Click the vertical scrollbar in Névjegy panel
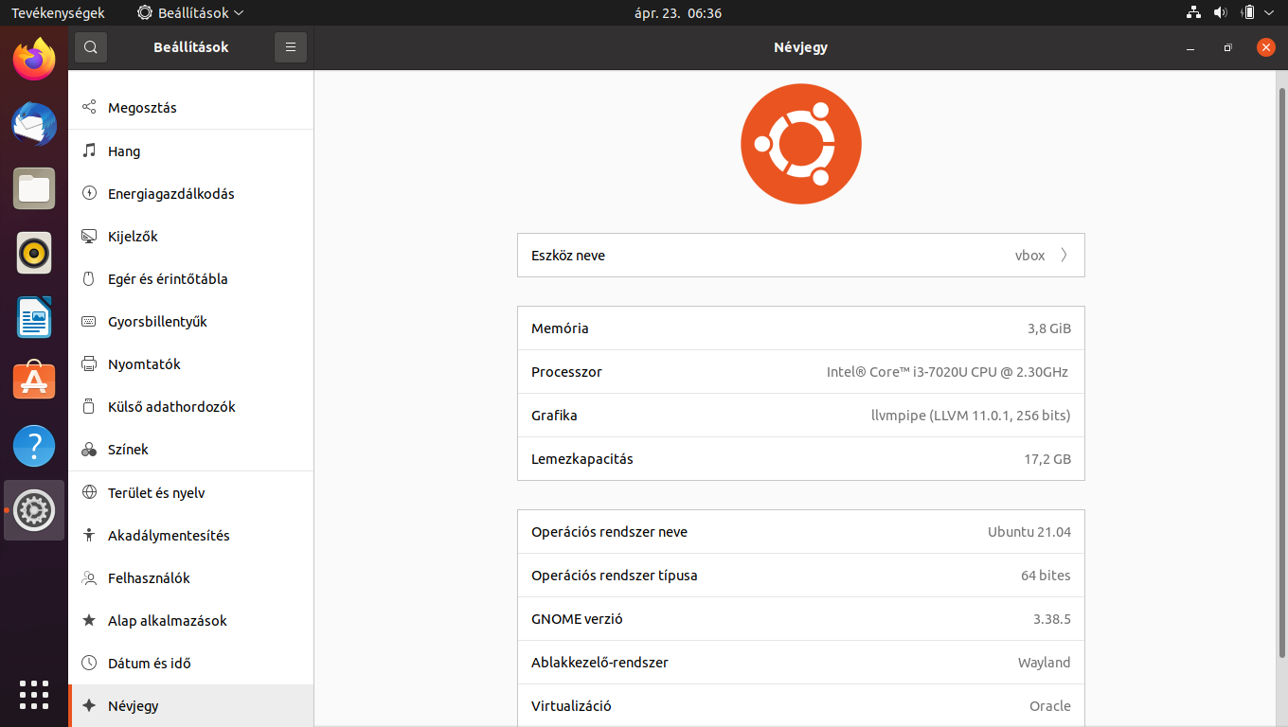This screenshot has width=1288, height=727. pyautogui.click(x=1281, y=369)
